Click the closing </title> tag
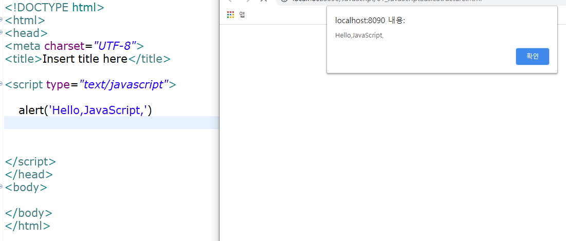This screenshot has height=241, width=566. coord(149,59)
